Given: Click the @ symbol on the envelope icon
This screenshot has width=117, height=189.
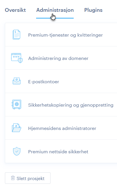Looking at the screenshot, I should click(x=17, y=80).
